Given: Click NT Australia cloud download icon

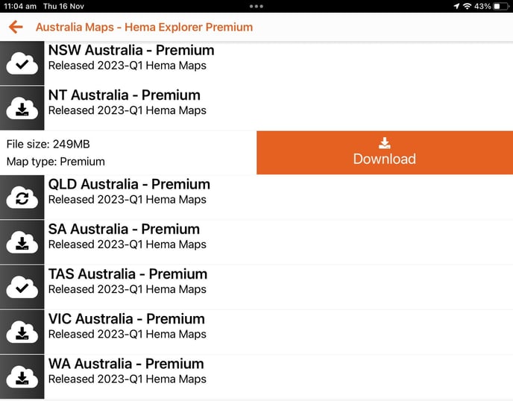Looking at the screenshot, I should click(x=22, y=108).
